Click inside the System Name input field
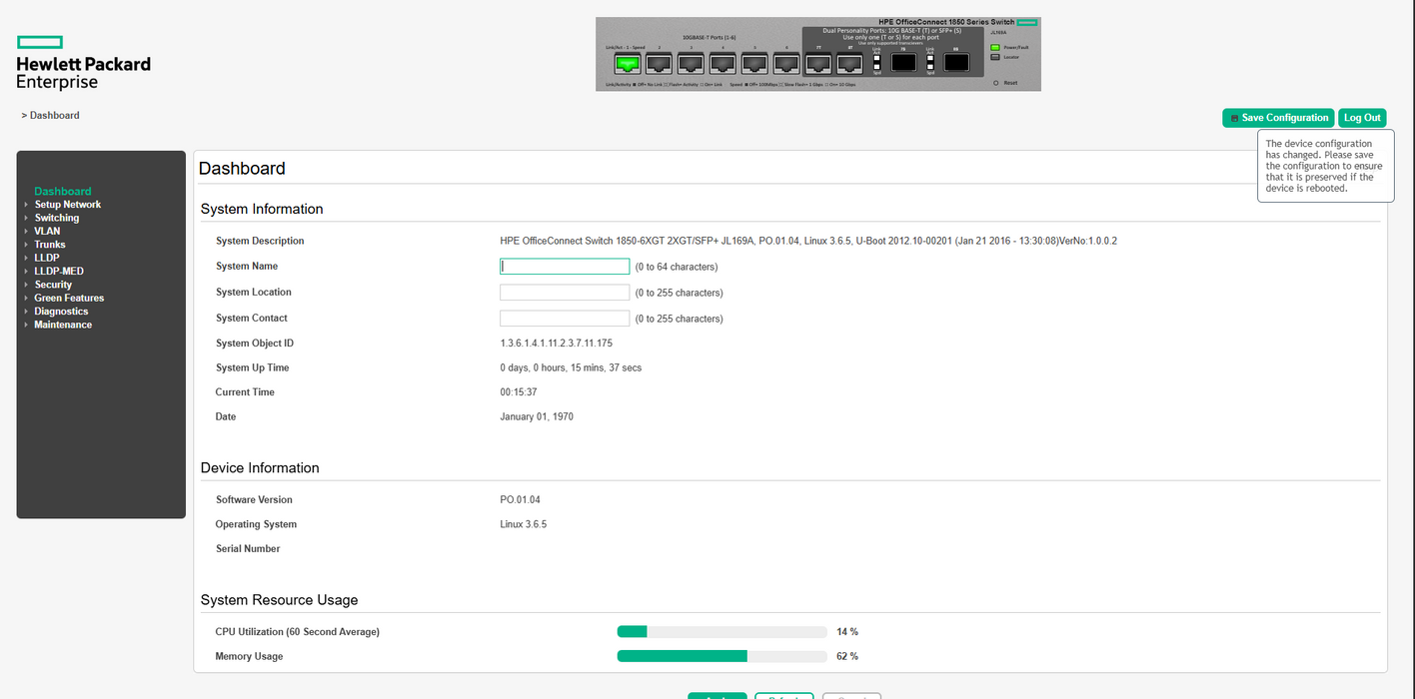This screenshot has height=699, width=1415. 564,266
